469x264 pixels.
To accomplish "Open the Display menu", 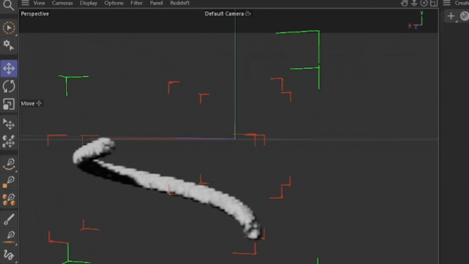I will pyautogui.click(x=89, y=3).
